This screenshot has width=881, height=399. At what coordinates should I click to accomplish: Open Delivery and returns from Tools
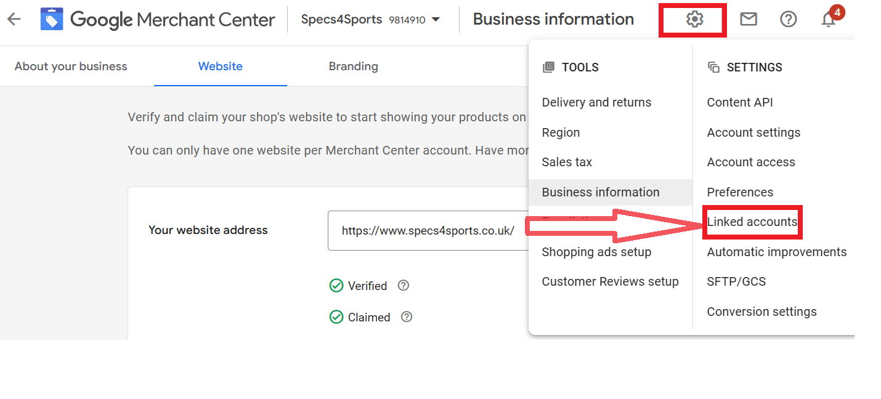pos(596,102)
